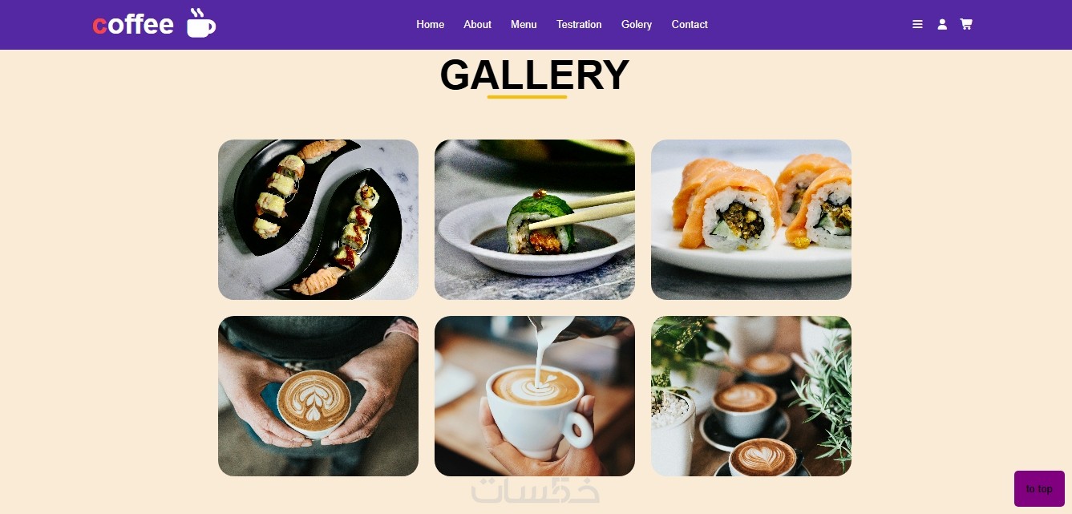Navigate to the Testration section

[x=579, y=25]
